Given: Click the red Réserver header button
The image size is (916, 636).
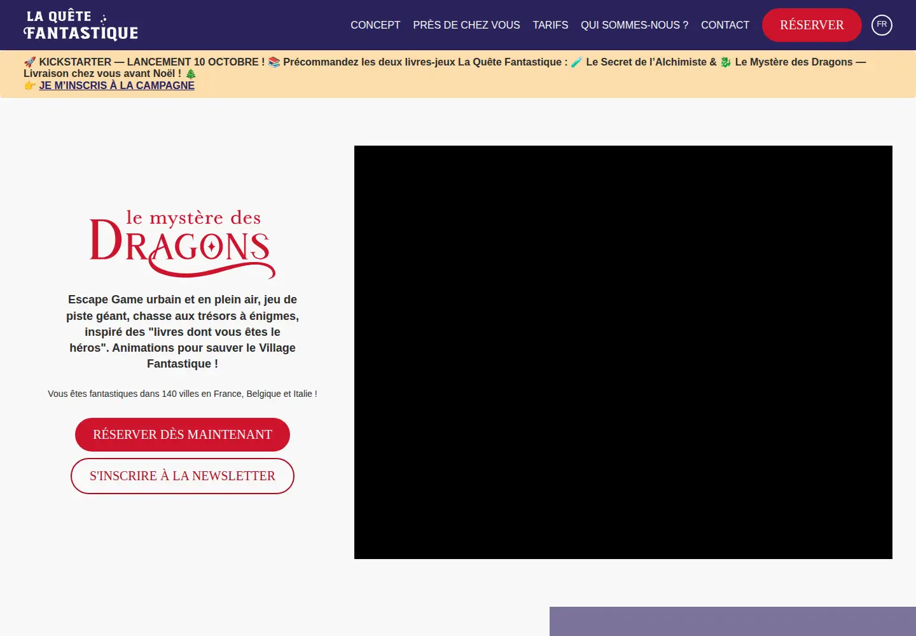Looking at the screenshot, I should [x=812, y=25].
